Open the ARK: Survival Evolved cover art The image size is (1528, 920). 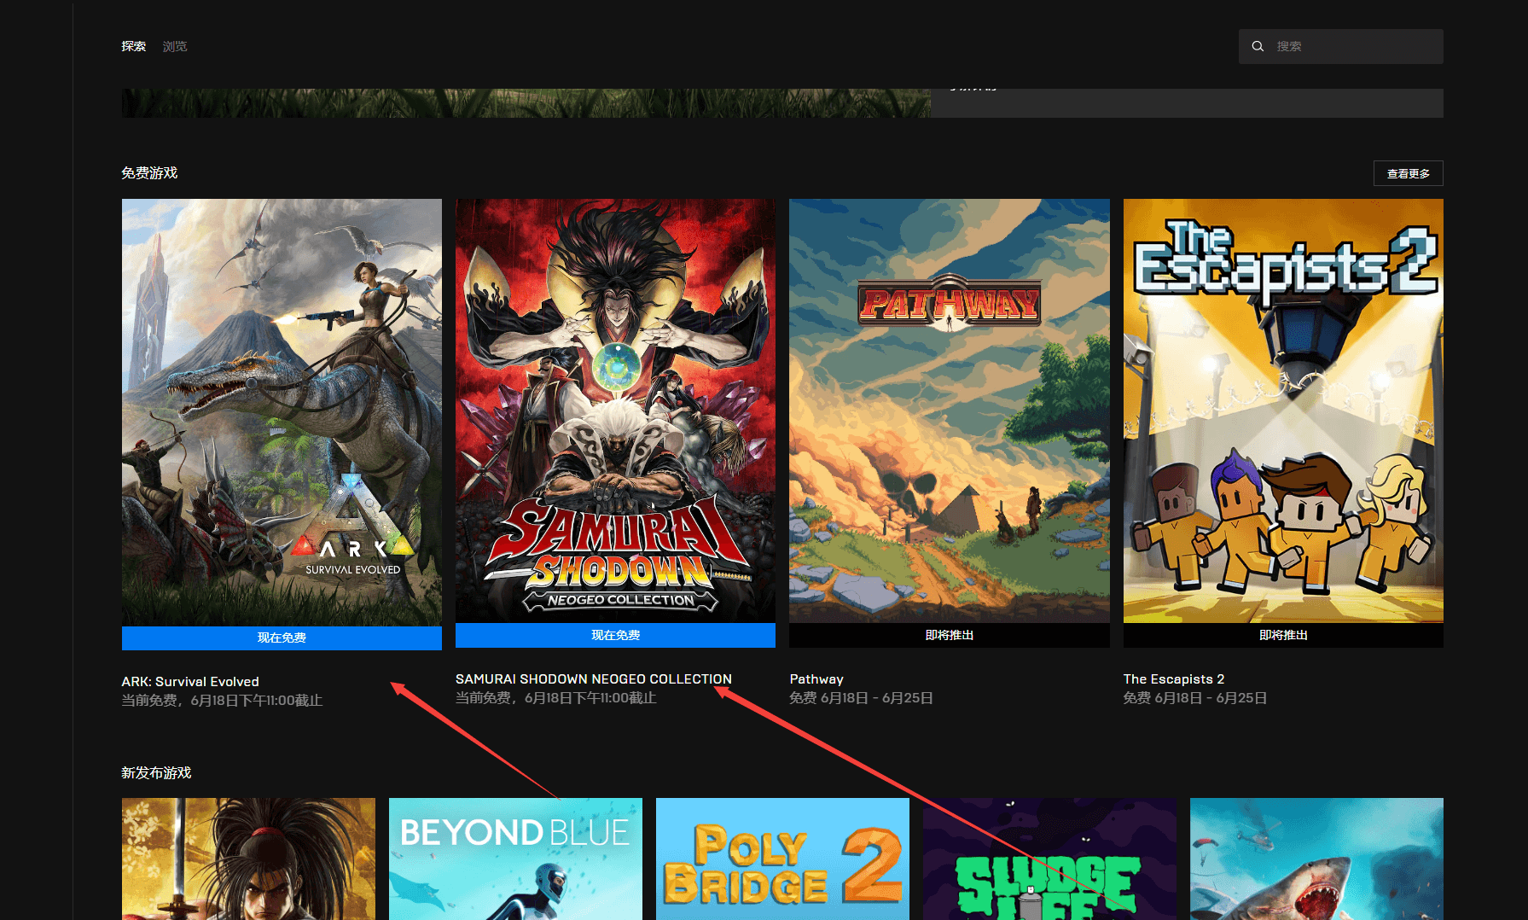(282, 412)
